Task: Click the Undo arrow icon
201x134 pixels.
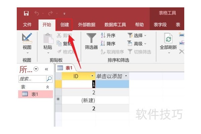Action: [37, 13]
